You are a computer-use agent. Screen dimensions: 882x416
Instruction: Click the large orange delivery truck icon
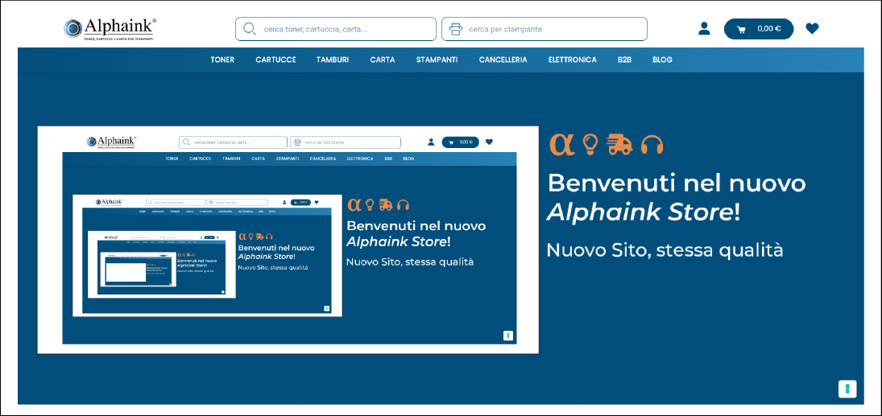(x=619, y=144)
